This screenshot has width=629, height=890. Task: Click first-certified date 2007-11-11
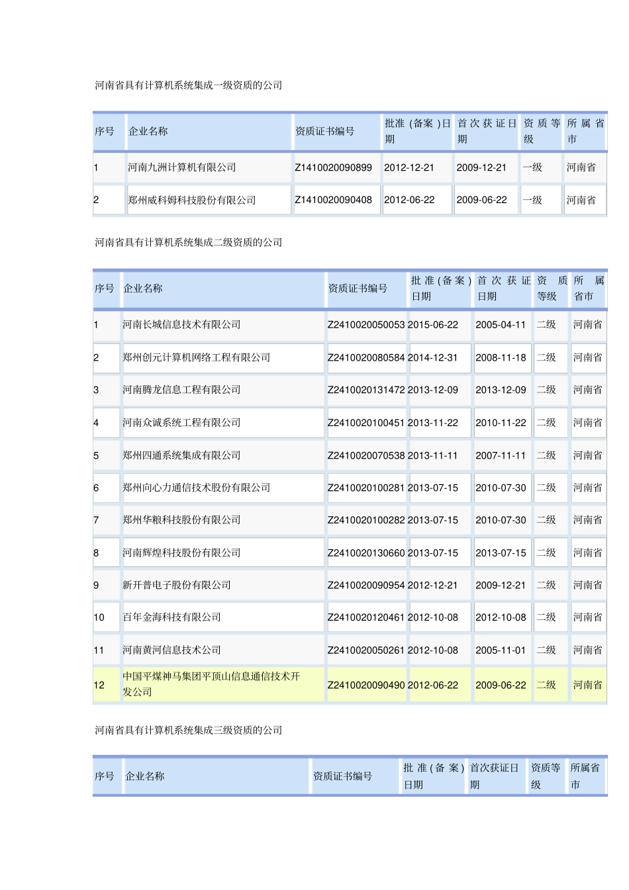(501, 455)
